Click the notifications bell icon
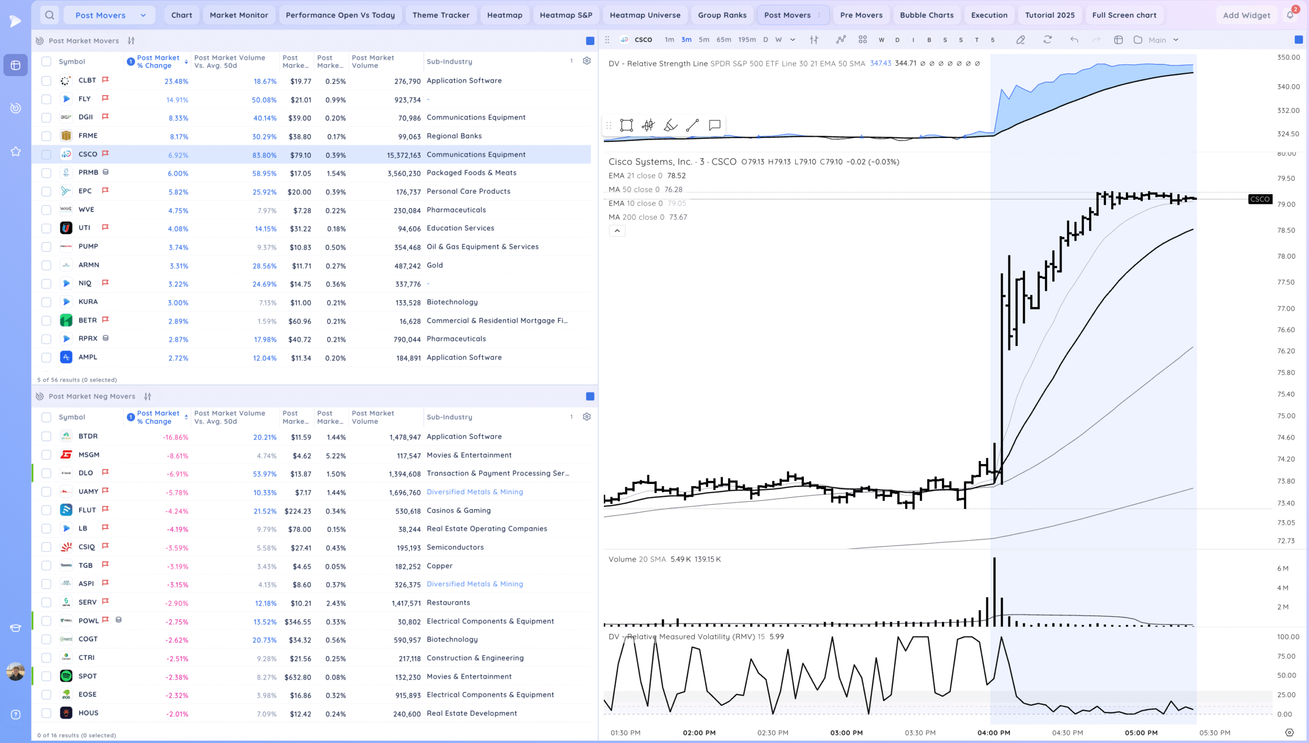This screenshot has height=743, width=1309. tap(1290, 15)
